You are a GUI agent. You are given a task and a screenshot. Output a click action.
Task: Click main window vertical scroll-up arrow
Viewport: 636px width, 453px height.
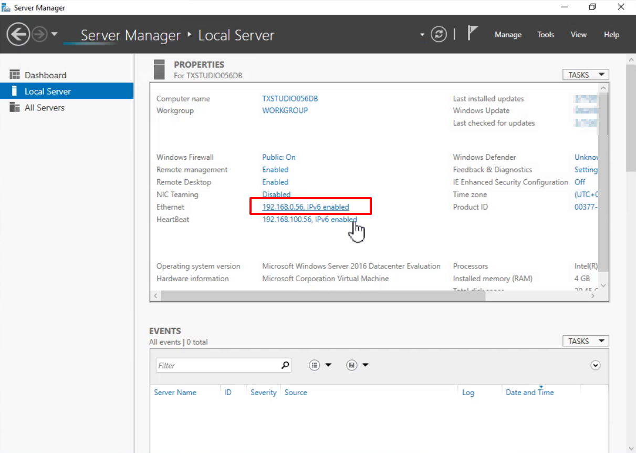click(631, 59)
